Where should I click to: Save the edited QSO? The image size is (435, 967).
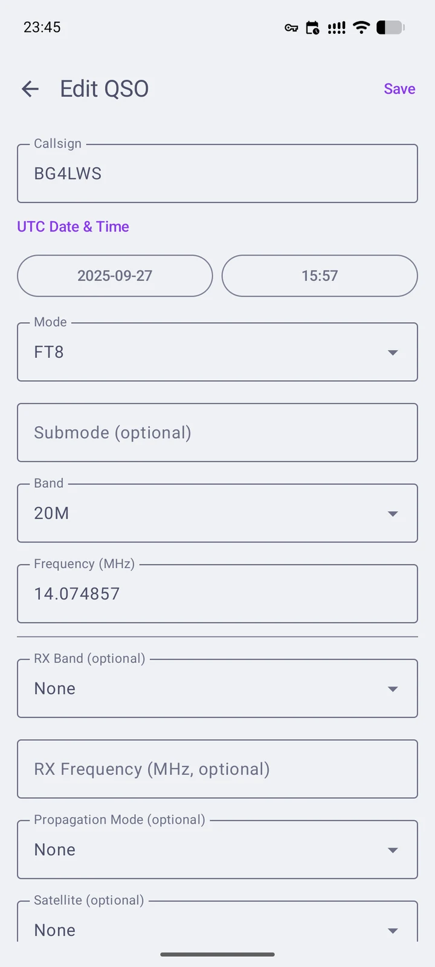pos(399,89)
